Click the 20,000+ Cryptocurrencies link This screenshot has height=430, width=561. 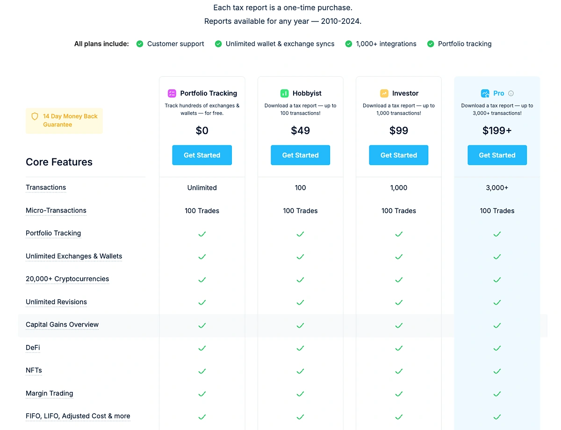(x=67, y=279)
